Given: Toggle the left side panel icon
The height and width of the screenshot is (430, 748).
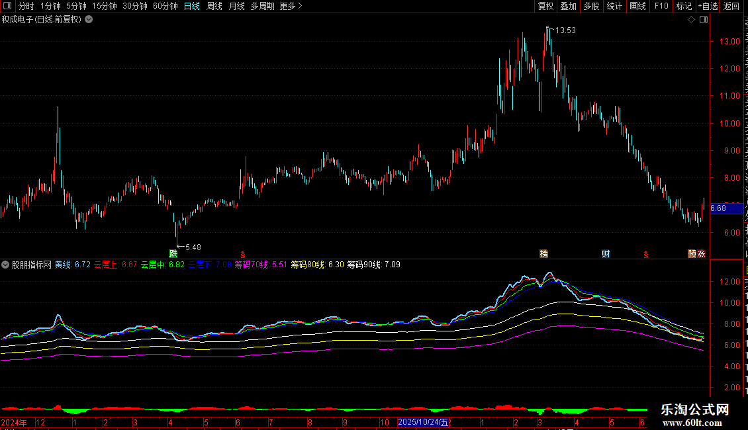Looking at the screenshot, I should (7, 6).
